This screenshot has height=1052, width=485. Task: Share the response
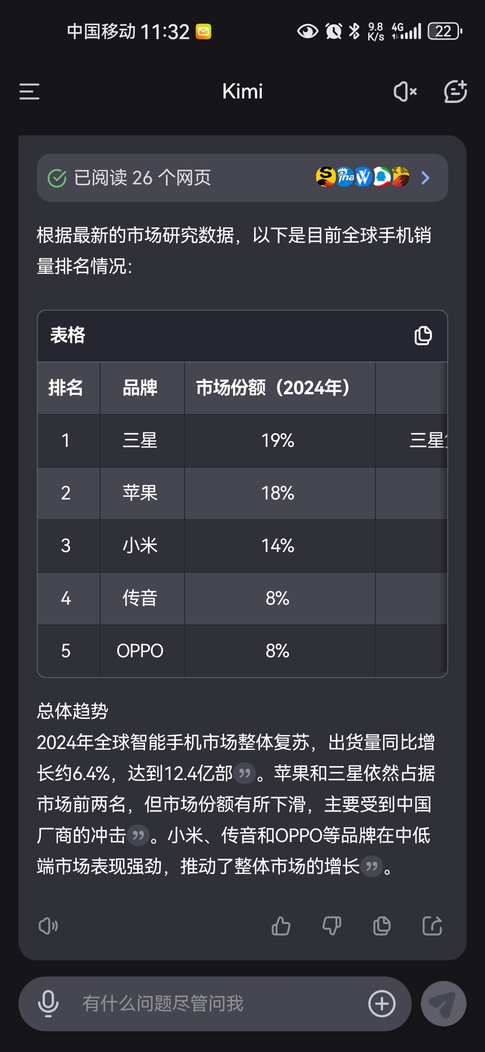[432, 926]
